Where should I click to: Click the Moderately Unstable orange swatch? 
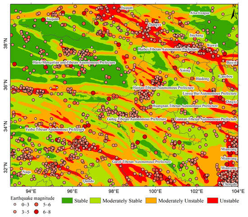point(151,201)
